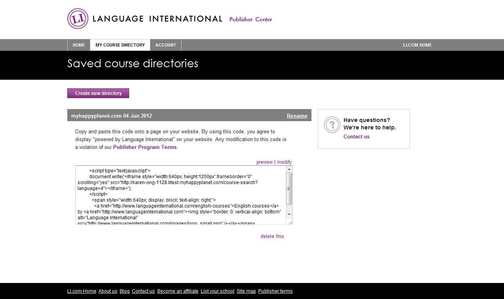The height and width of the screenshot is (299, 504).
Task: Open Become an affiliate footer link
Action: click(x=178, y=291)
